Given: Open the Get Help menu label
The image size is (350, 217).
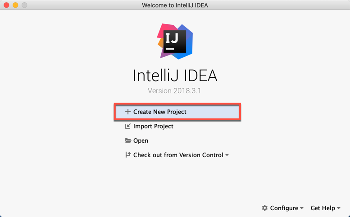Looking at the screenshot, I should [x=323, y=208].
